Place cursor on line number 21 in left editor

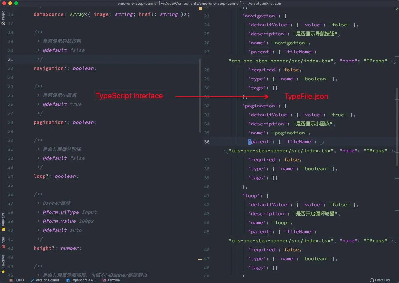pyautogui.click(x=11, y=59)
